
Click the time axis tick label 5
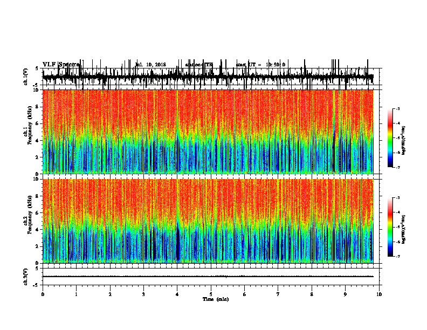(211, 294)
